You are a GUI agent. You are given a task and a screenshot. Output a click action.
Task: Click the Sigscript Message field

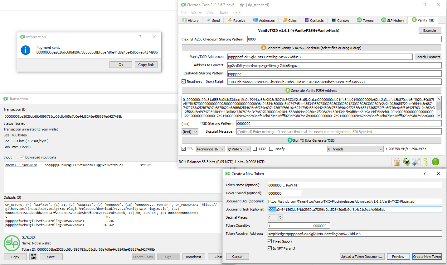[x=339, y=131]
